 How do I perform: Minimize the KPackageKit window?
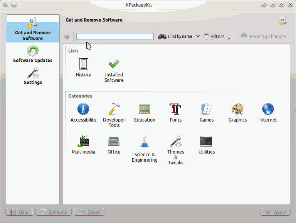point(272,5)
